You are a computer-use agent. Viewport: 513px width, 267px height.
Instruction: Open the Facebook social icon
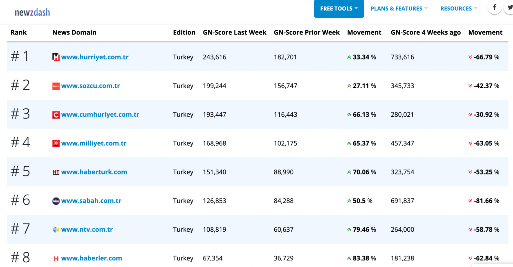(x=495, y=7)
